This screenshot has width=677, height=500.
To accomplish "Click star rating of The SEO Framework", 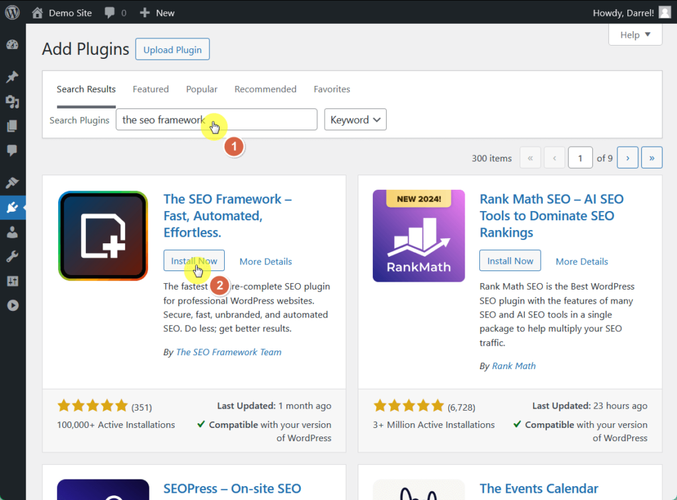I will pos(93,406).
